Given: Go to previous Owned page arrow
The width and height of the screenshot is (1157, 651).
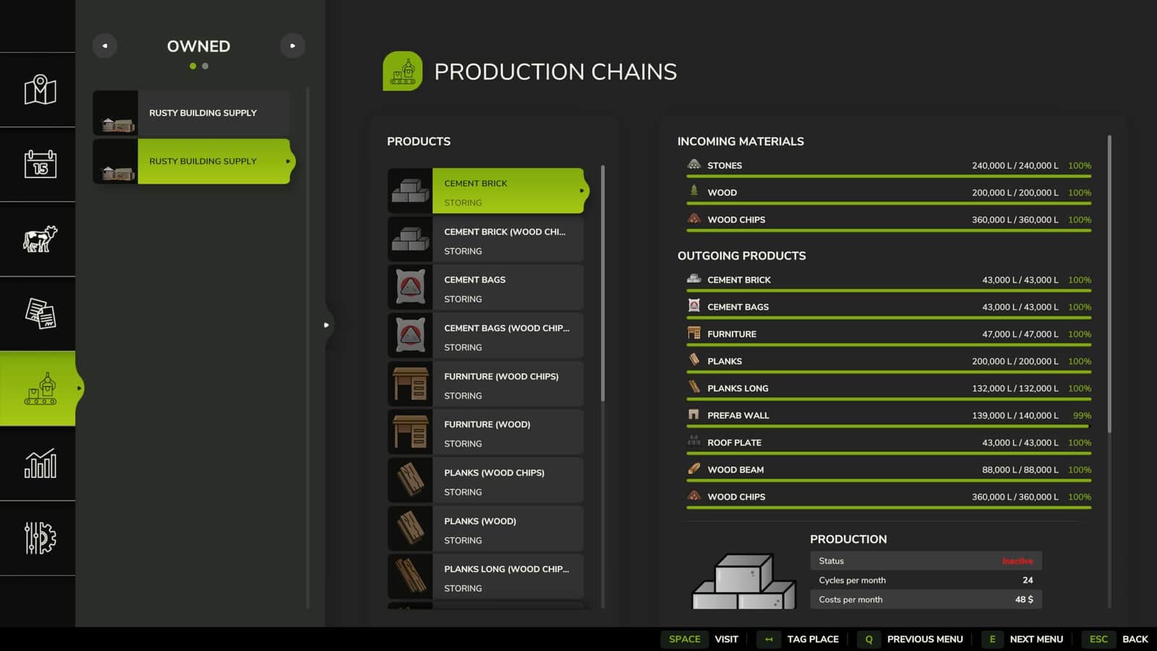Looking at the screenshot, I should pos(105,46).
